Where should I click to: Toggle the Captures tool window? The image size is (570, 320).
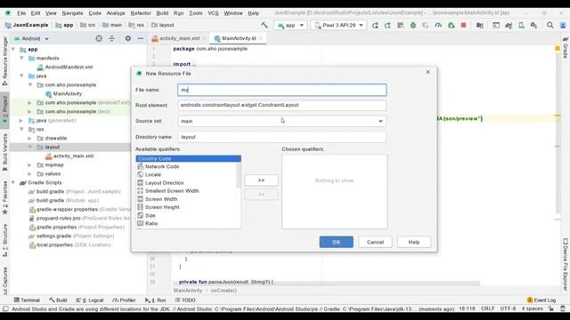coord(4,281)
